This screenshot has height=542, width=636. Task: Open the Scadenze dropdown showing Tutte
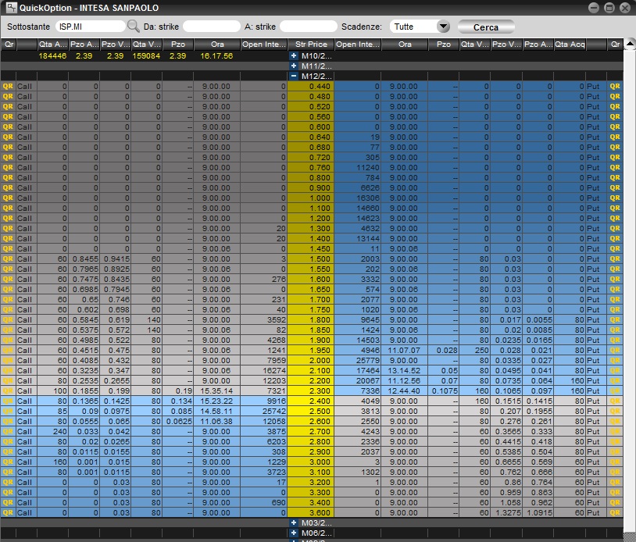pyautogui.click(x=420, y=27)
